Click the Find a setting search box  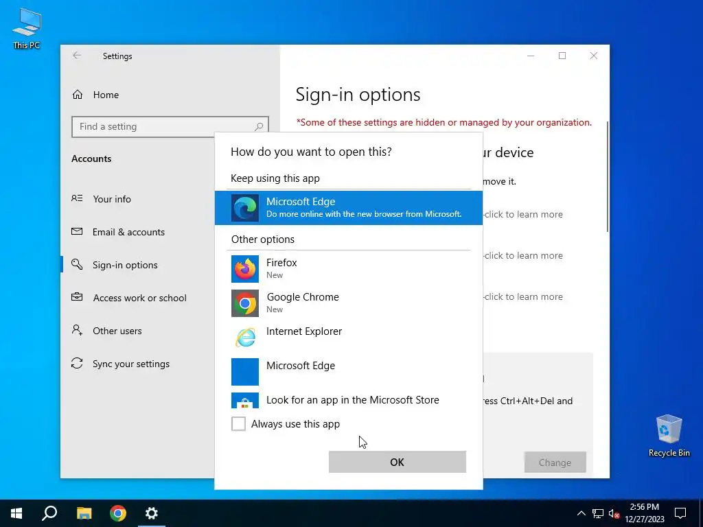click(x=170, y=127)
